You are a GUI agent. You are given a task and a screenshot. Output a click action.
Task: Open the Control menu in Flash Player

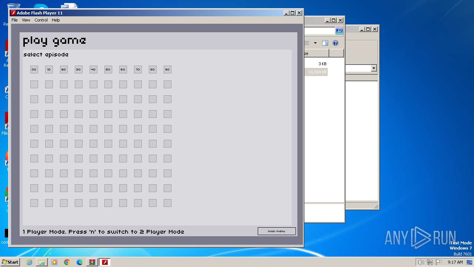(41, 20)
